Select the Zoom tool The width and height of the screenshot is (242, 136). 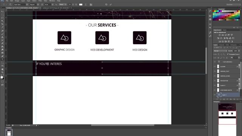pos(2,72)
